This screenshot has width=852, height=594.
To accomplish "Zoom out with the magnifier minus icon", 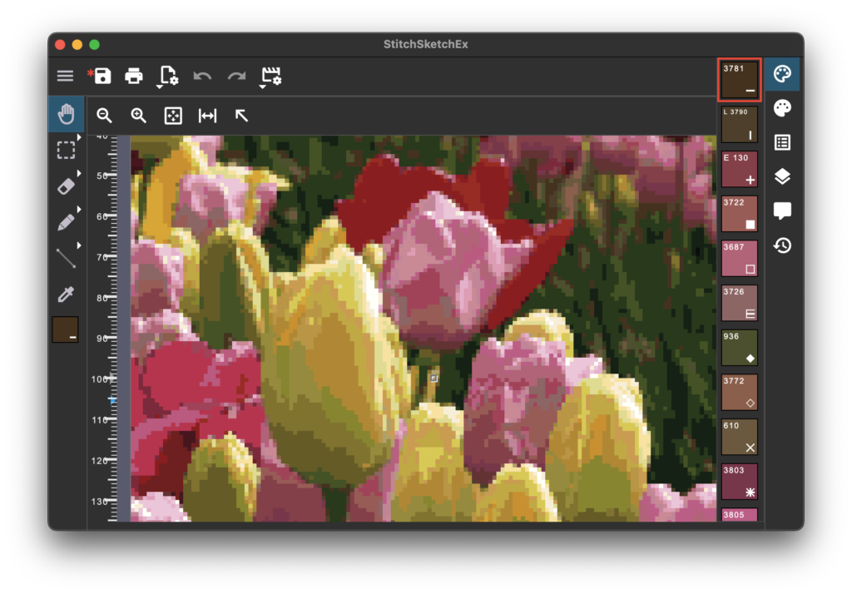I will 105,116.
